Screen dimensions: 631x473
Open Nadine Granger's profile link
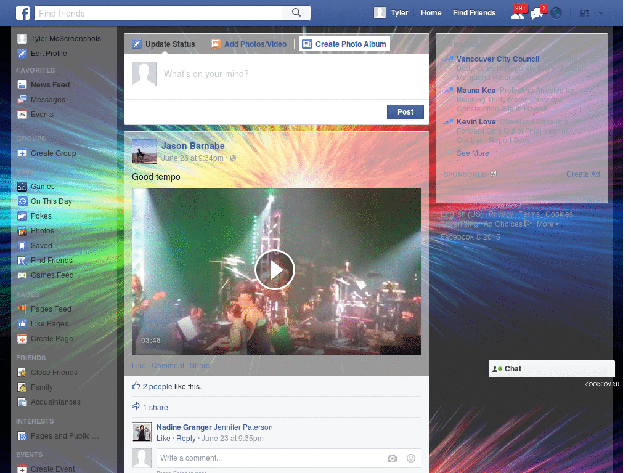184,427
